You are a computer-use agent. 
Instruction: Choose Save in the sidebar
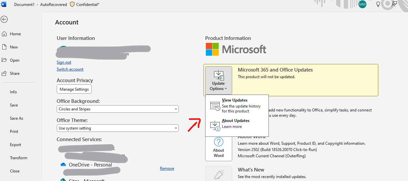[14, 105]
